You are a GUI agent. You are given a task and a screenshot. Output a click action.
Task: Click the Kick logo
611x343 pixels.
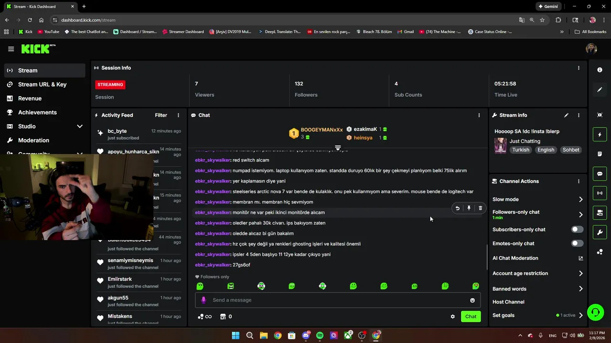tap(38, 49)
